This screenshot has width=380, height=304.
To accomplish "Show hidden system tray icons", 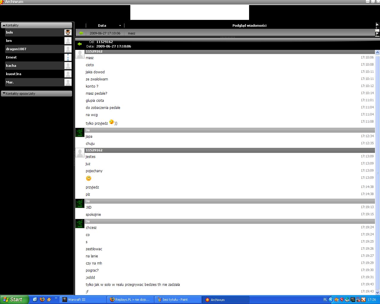I will 331,300.
